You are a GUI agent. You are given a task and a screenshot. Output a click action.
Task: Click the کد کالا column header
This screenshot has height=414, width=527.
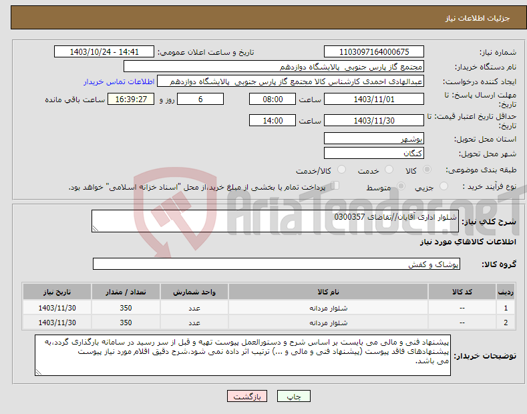[462, 292]
